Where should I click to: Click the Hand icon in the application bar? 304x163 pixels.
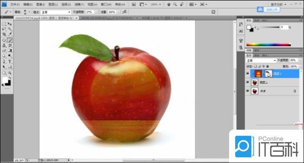169,4
